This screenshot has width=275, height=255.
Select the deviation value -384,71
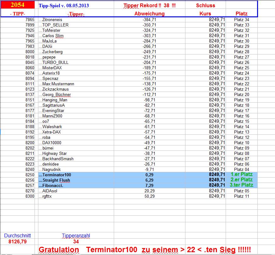[x=149, y=20]
